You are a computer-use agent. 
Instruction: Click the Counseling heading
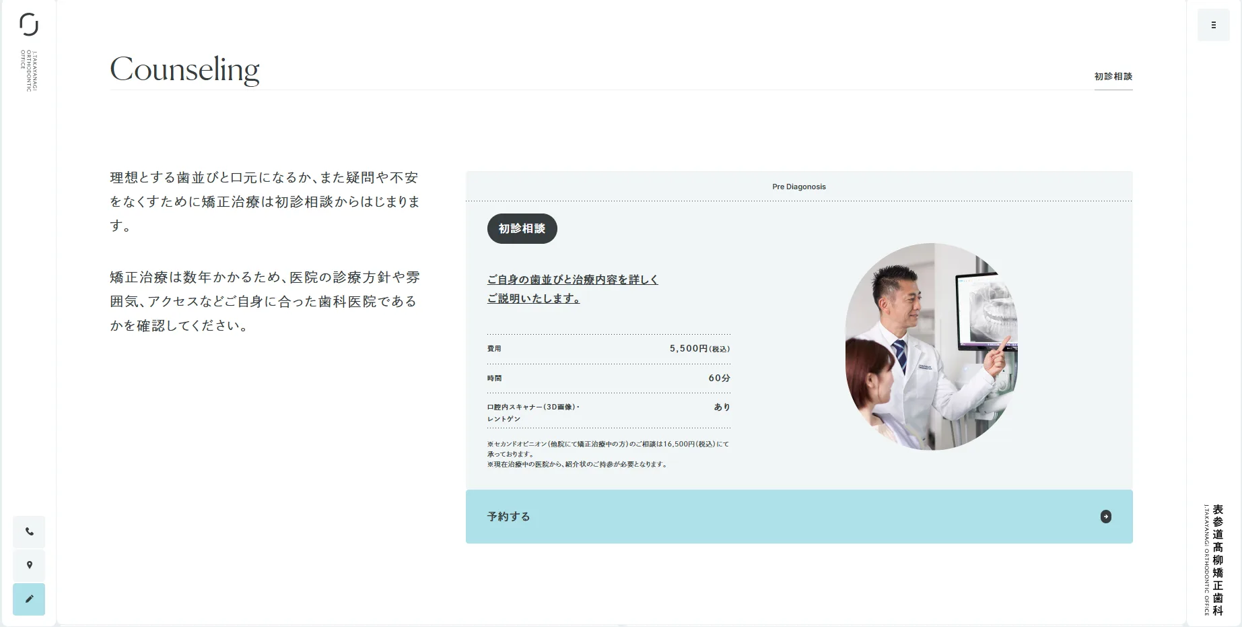tap(184, 69)
